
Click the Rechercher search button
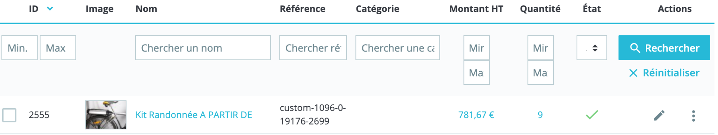pos(664,48)
